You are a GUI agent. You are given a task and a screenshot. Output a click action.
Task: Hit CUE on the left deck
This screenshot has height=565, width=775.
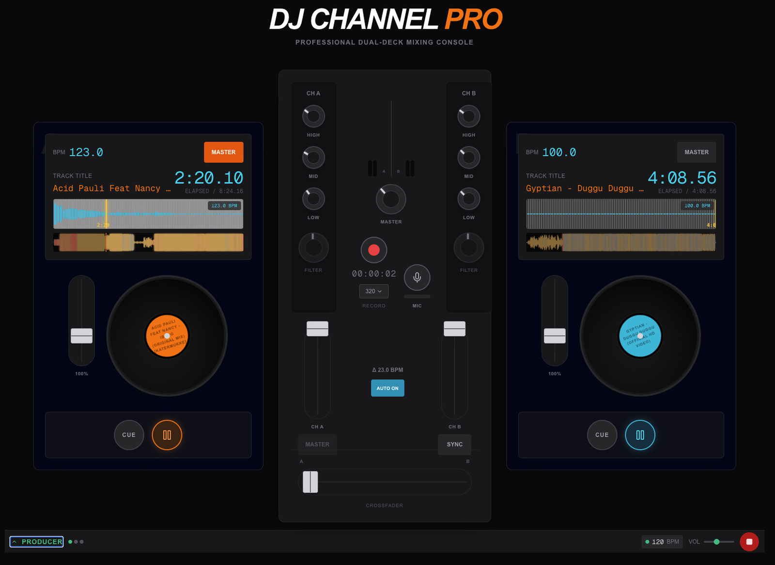click(129, 435)
